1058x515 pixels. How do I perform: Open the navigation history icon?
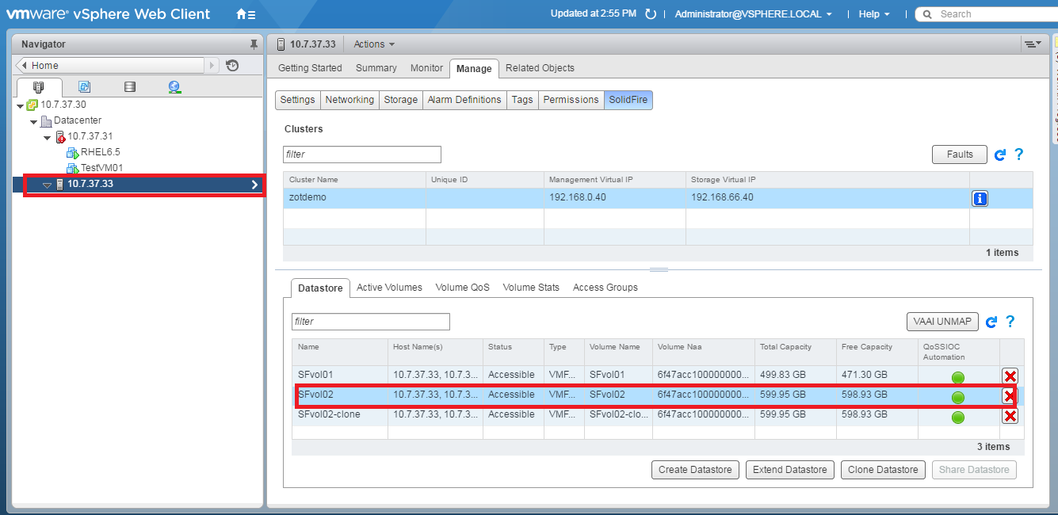pyautogui.click(x=232, y=66)
